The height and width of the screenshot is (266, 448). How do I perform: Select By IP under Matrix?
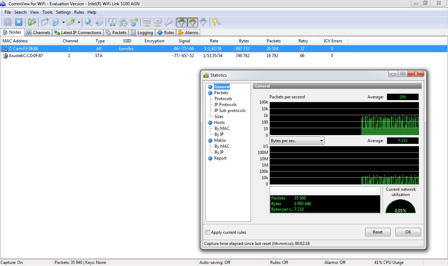point(219,152)
